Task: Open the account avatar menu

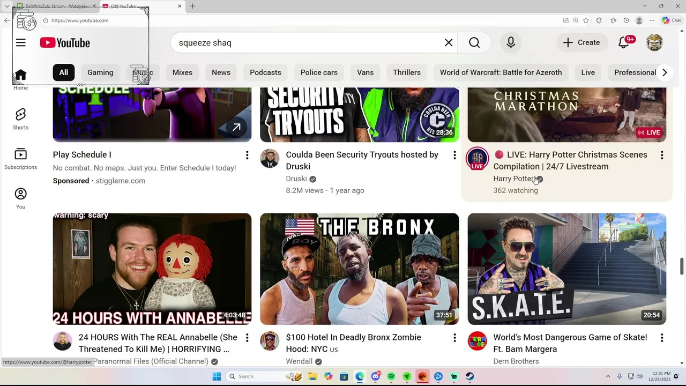Action: point(654,43)
